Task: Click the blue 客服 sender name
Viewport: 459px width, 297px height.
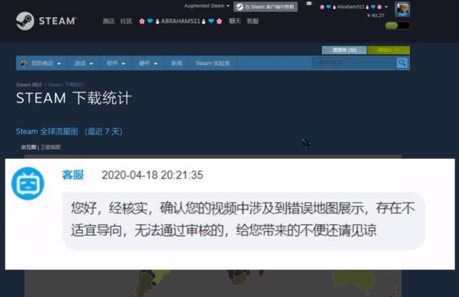Action: pos(73,175)
